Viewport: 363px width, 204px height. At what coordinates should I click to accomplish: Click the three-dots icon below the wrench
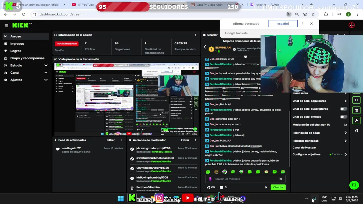[356, 130]
